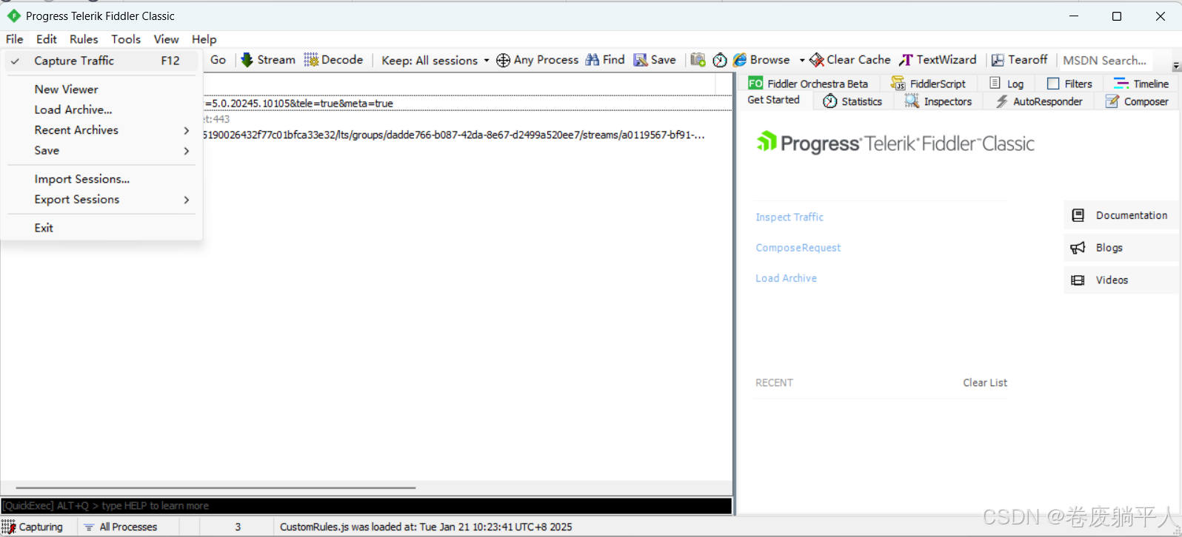Open the TextWizard tool
This screenshot has height=537, width=1182.
coord(938,60)
